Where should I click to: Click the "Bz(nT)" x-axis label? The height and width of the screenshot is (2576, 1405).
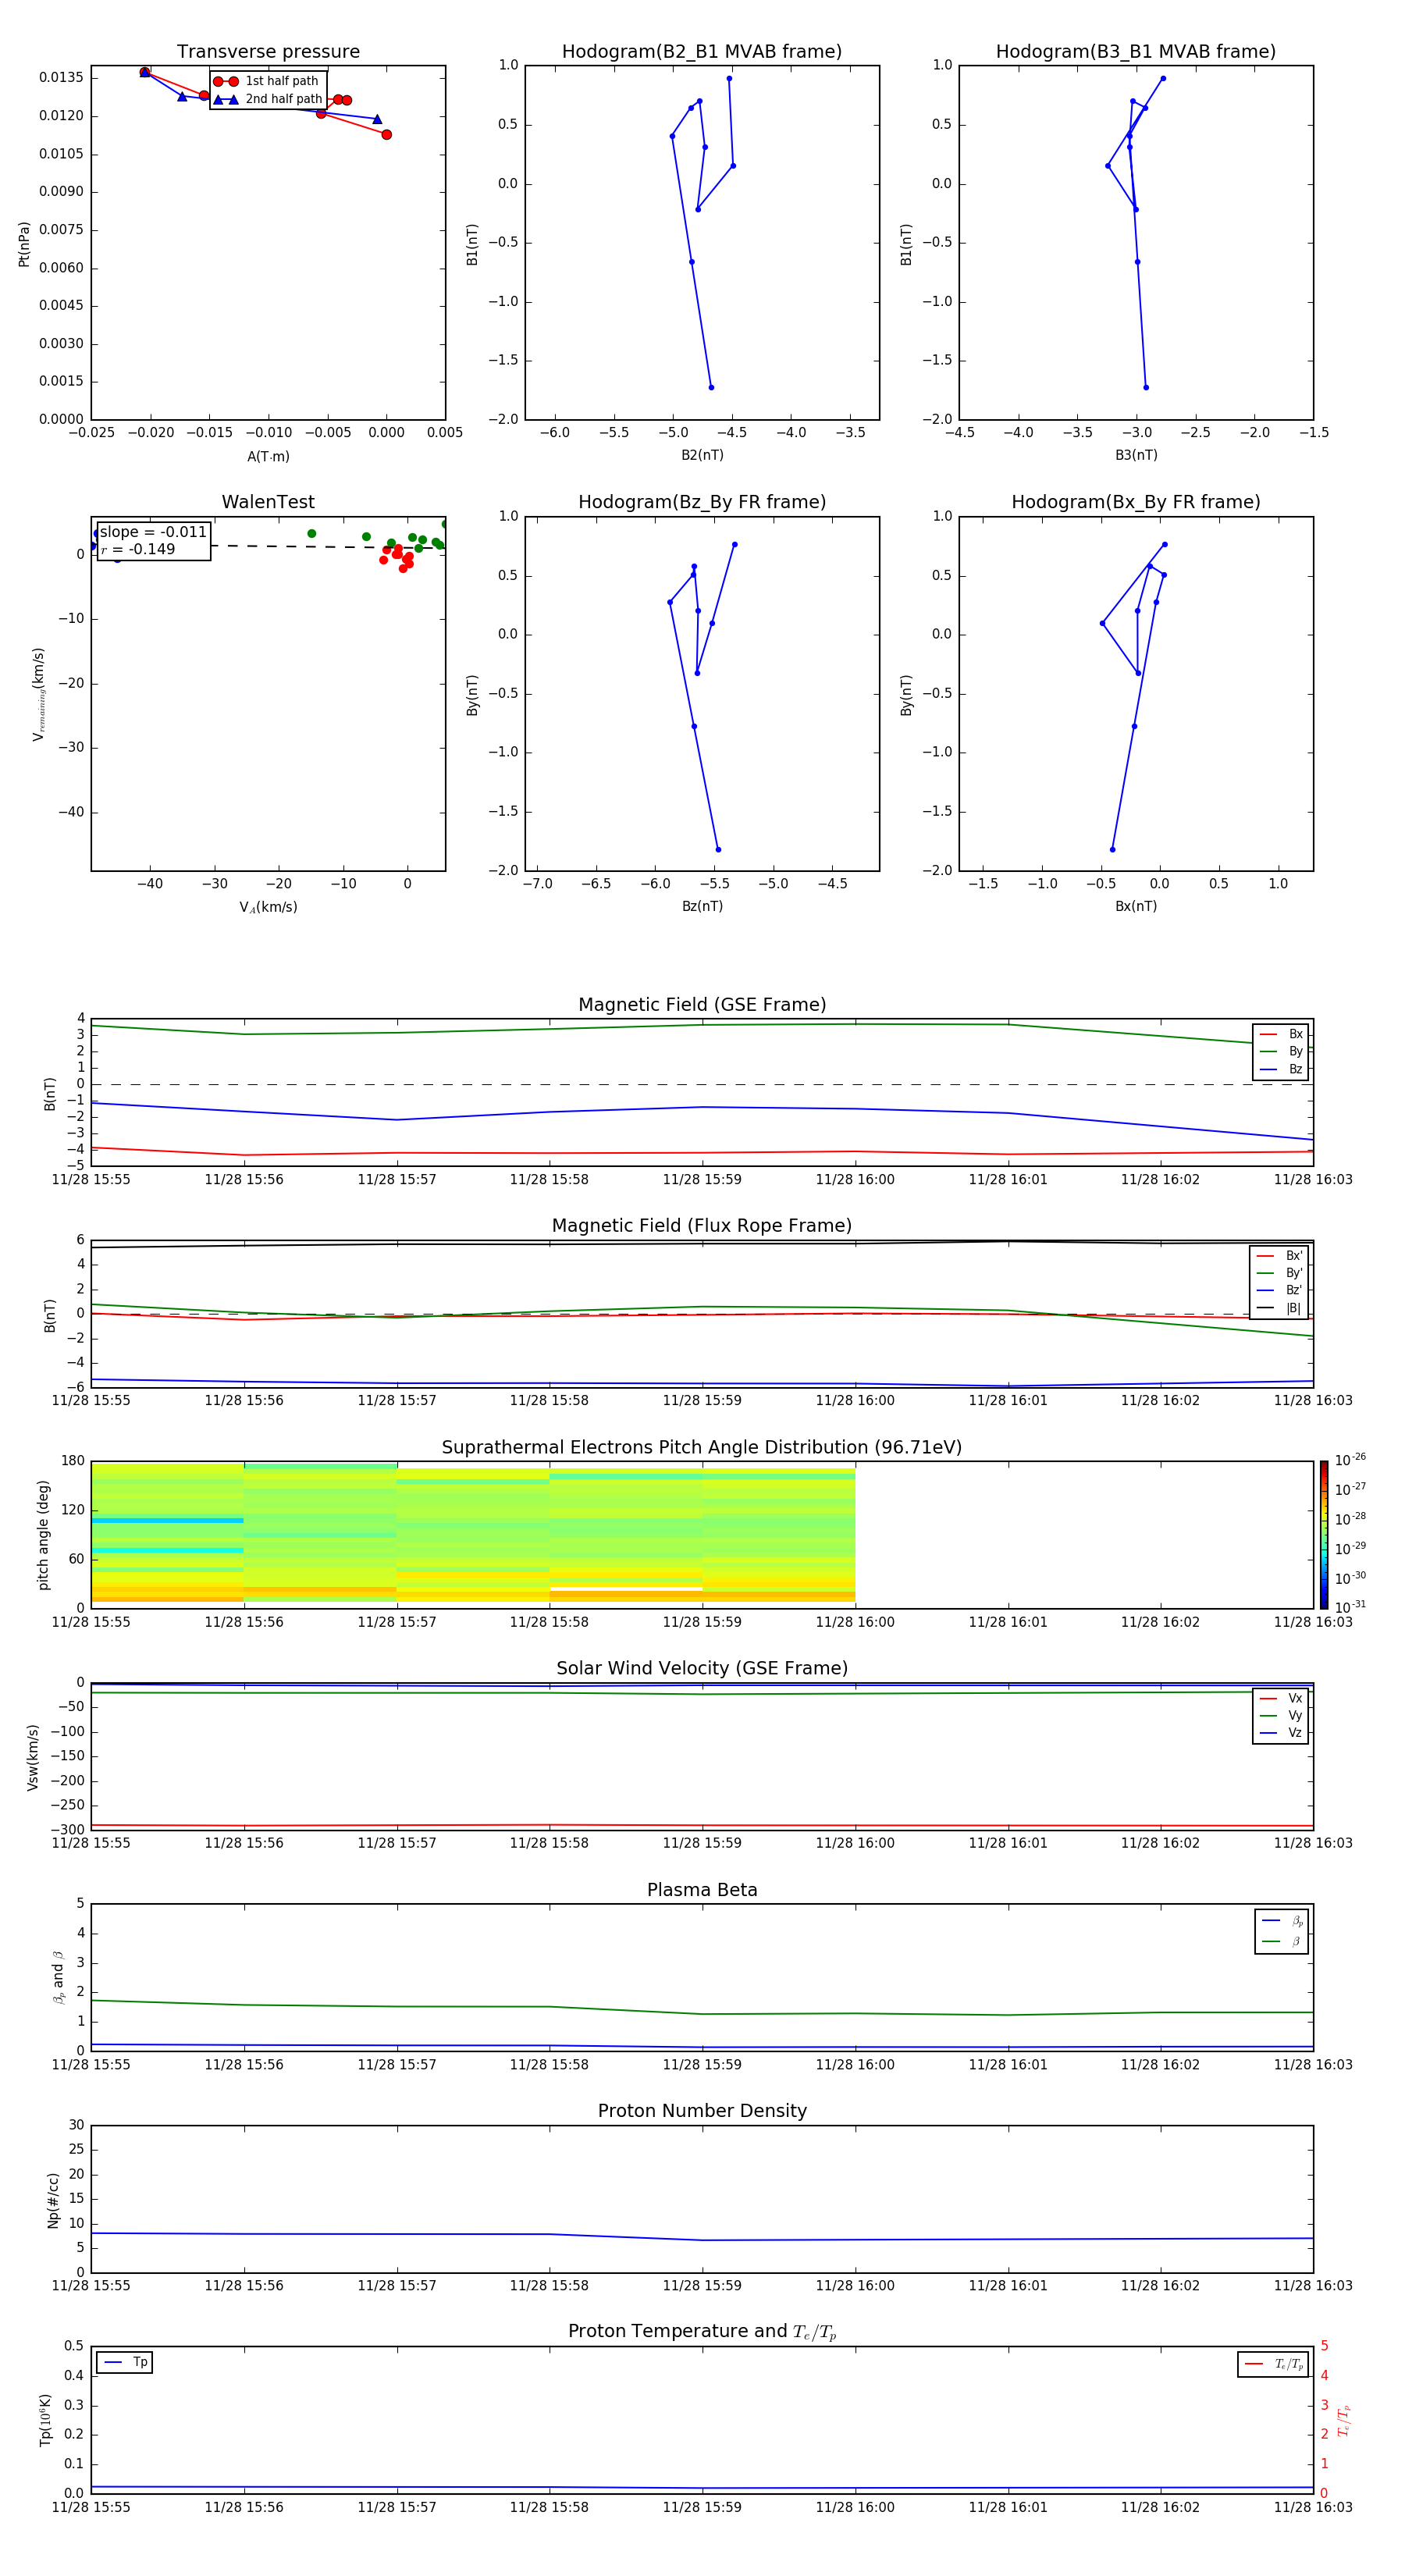(x=702, y=906)
